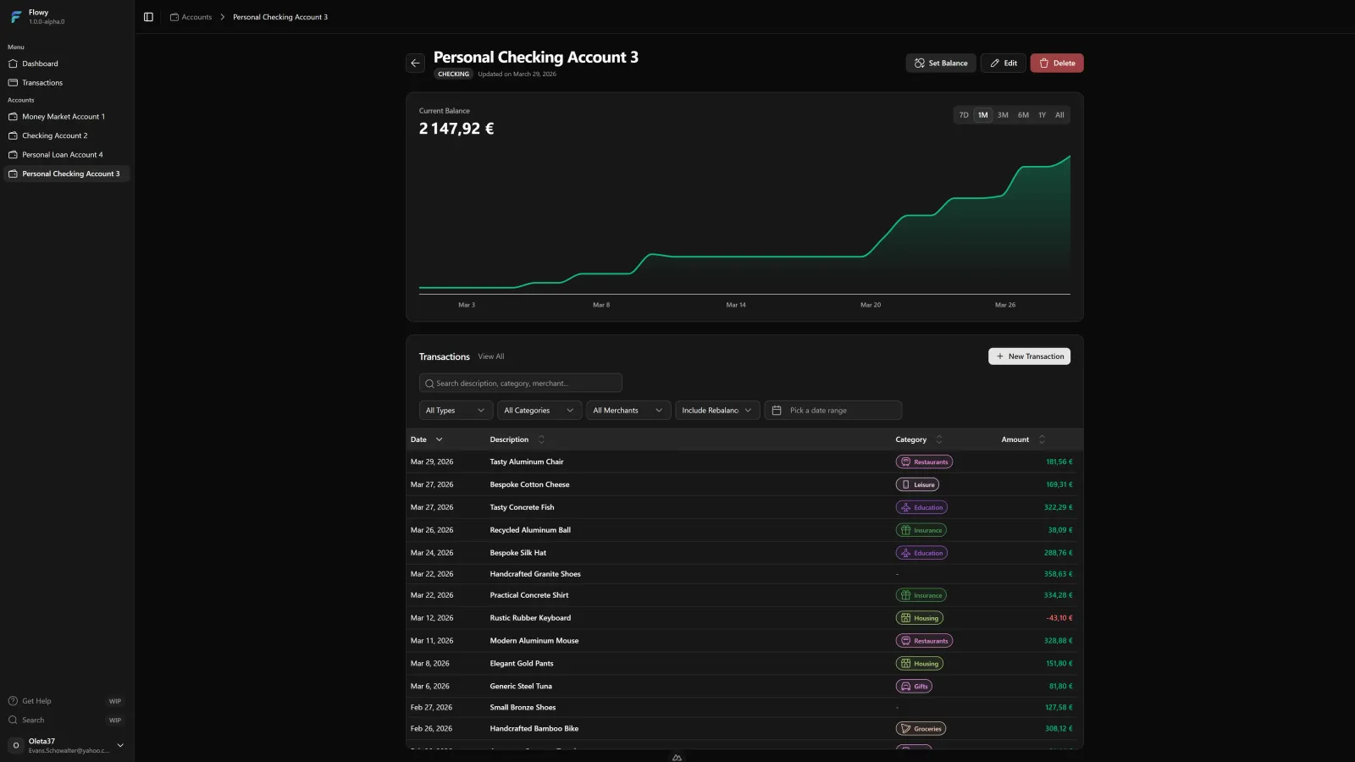Click the Search icon near the bottom sidebar
1355x762 pixels.
(x=14, y=720)
